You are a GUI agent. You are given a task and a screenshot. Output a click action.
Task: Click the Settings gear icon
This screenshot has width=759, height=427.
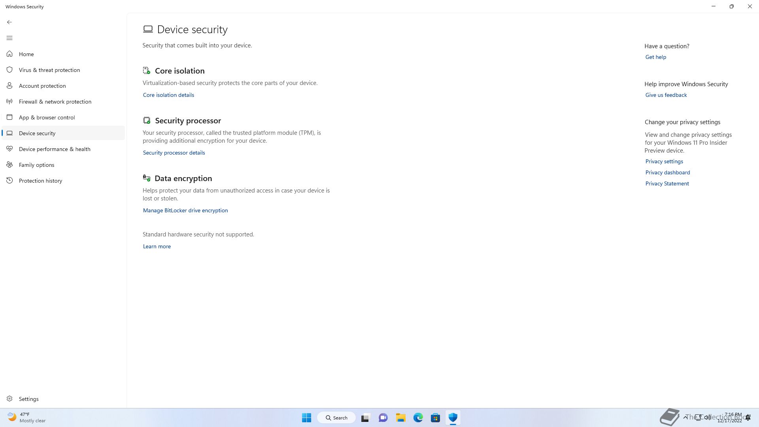[9, 399]
